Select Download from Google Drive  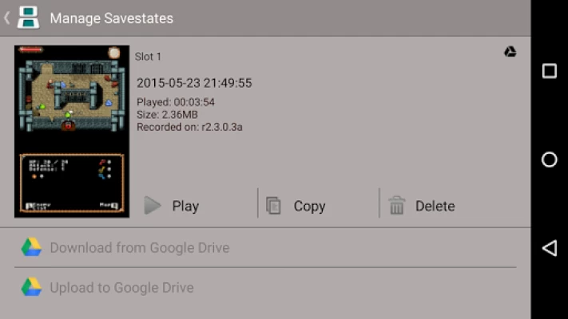[265, 248]
